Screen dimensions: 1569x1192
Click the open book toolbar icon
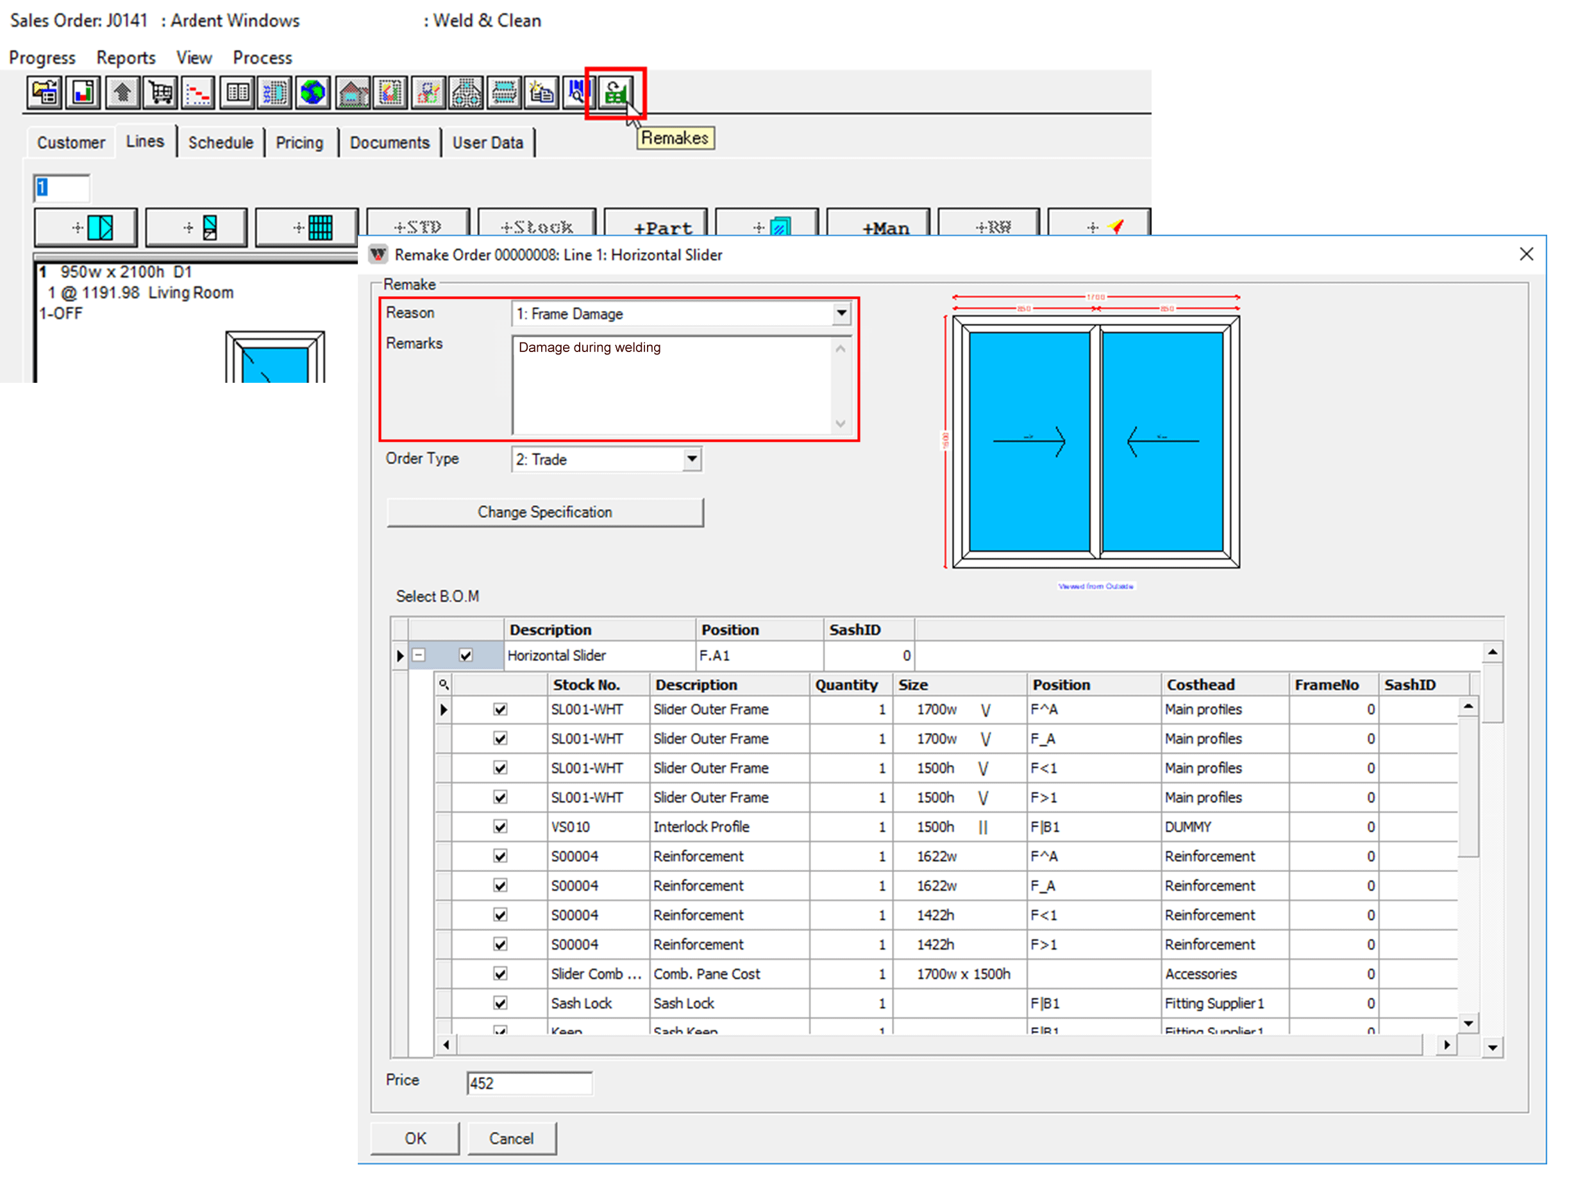[x=237, y=93]
